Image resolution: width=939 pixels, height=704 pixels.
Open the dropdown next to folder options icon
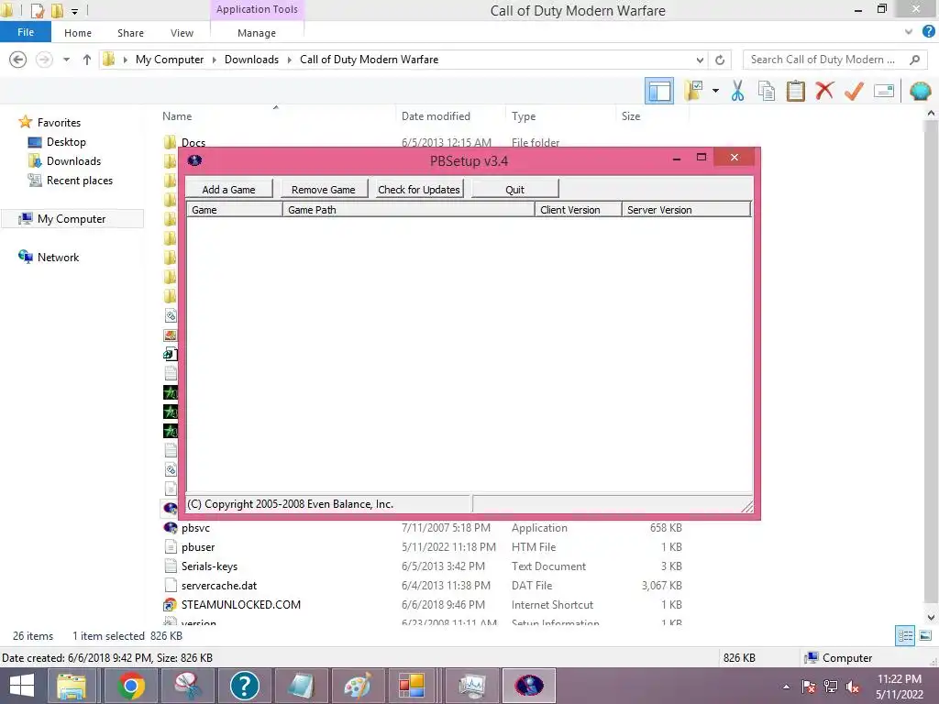715,91
